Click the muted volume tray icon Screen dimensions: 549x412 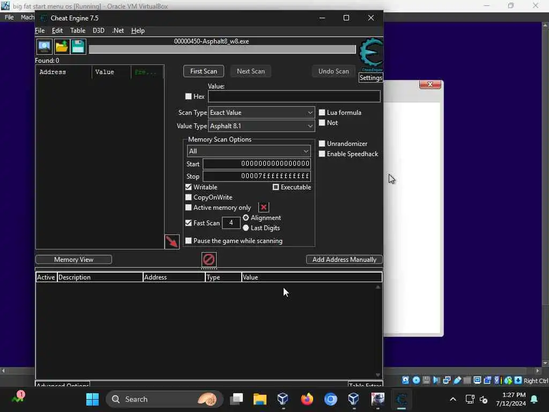pyautogui.click(x=484, y=399)
